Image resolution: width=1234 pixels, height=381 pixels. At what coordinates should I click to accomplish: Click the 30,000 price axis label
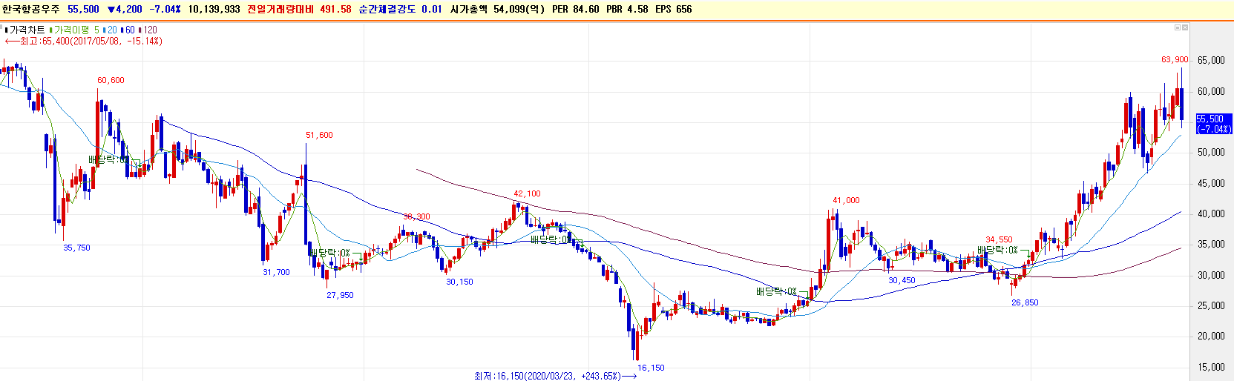point(1211,275)
